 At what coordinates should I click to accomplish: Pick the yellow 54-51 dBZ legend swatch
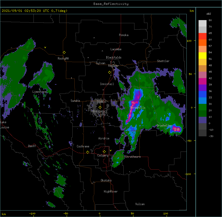pyautogui.click(x=202, y=55)
